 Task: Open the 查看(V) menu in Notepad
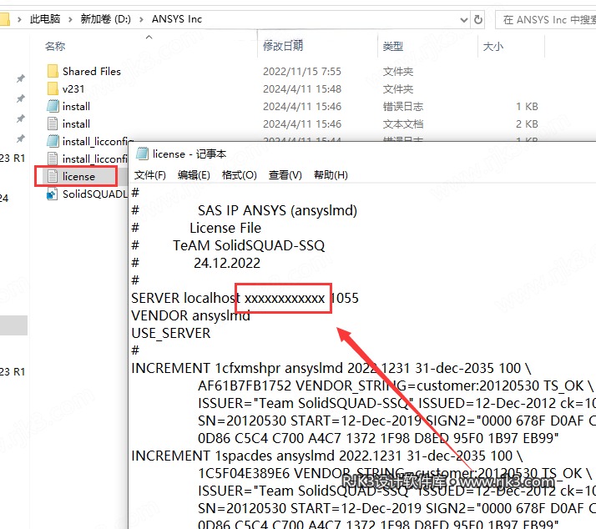tap(285, 175)
